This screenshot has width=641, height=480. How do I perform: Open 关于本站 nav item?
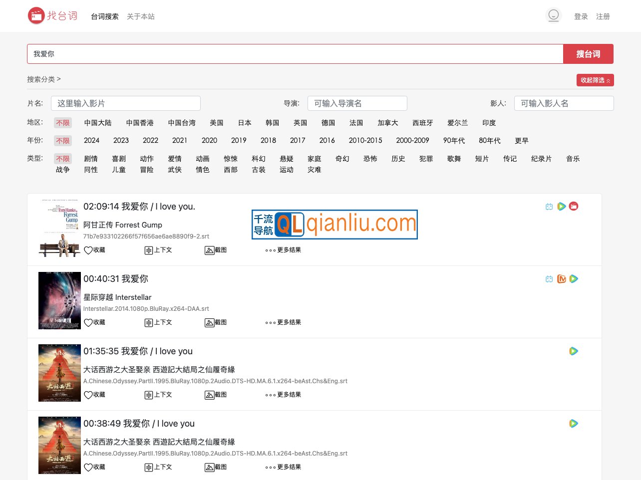140,16
